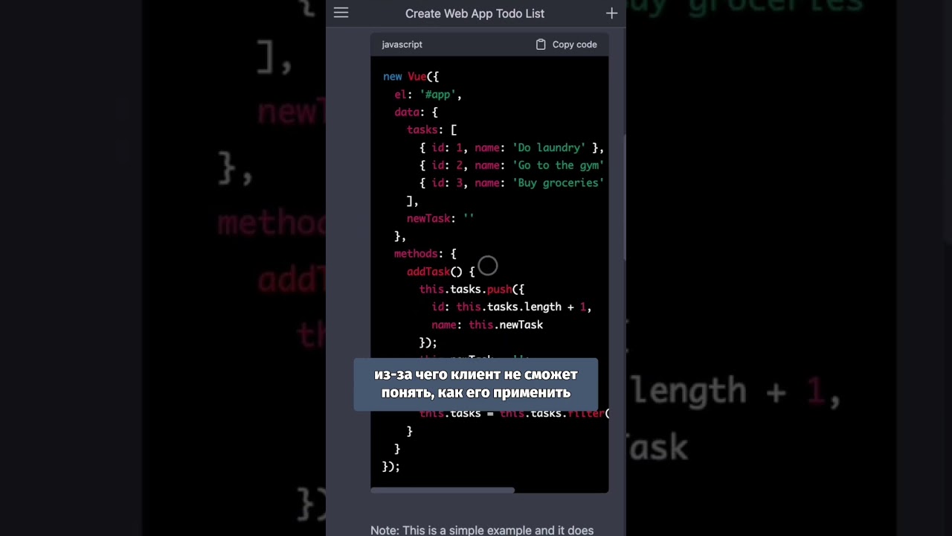This screenshot has height=536, width=952.
Task: Click the code line 'new Vue({'
Action: pyautogui.click(x=411, y=77)
